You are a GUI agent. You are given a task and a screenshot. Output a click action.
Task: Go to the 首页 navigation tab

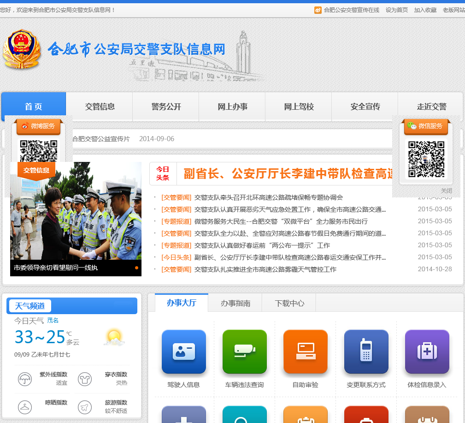click(34, 106)
